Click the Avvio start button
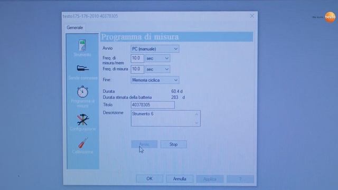338x190 pixels. (x=144, y=144)
